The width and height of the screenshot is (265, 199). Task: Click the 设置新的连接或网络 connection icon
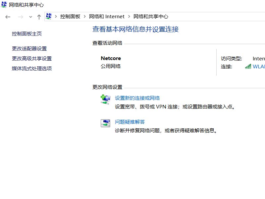pyautogui.click(x=105, y=99)
